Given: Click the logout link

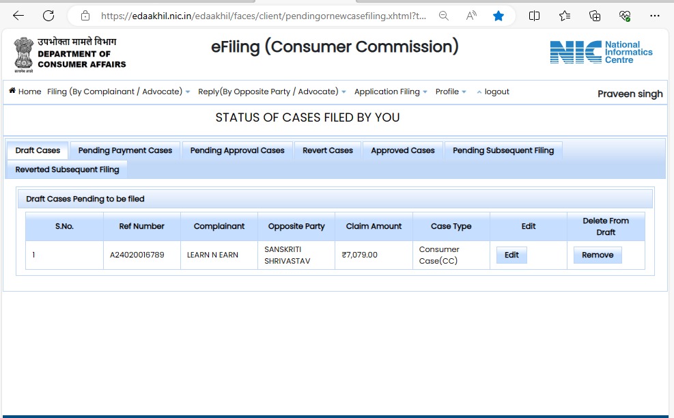Looking at the screenshot, I should tap(496, 92).
